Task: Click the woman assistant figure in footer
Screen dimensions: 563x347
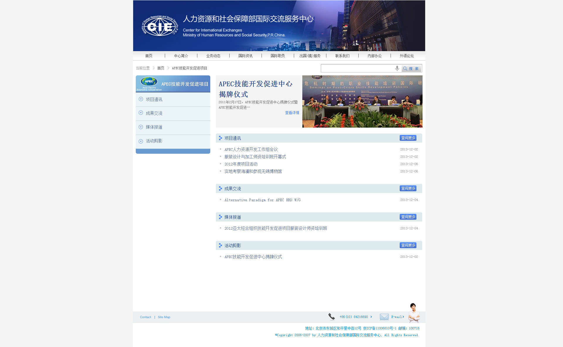Action: (413, 313)
